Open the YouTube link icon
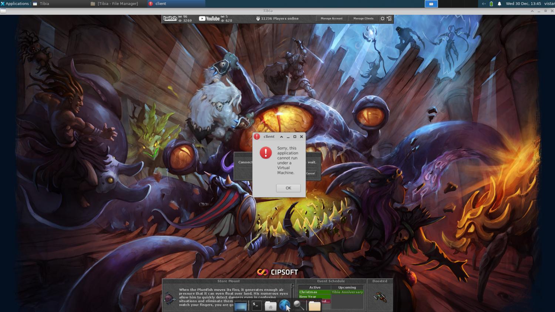 click(209, 19)
